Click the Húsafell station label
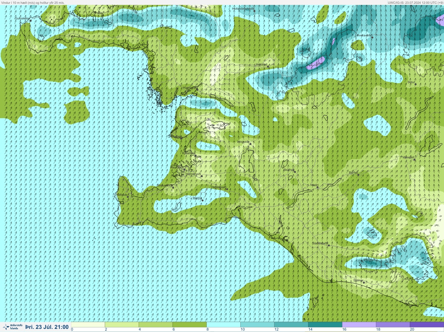 (x=262, y=64)
